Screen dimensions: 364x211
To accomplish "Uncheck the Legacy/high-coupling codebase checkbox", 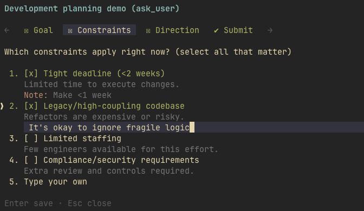I will coord(31,106).
